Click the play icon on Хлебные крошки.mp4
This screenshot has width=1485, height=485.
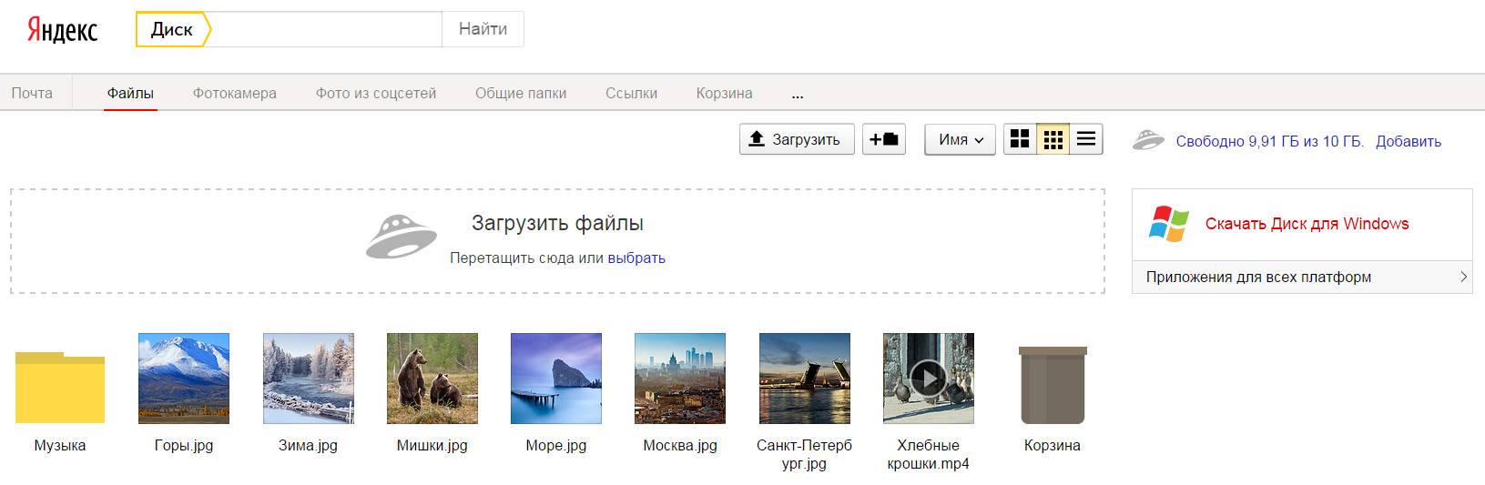point(929,379)
